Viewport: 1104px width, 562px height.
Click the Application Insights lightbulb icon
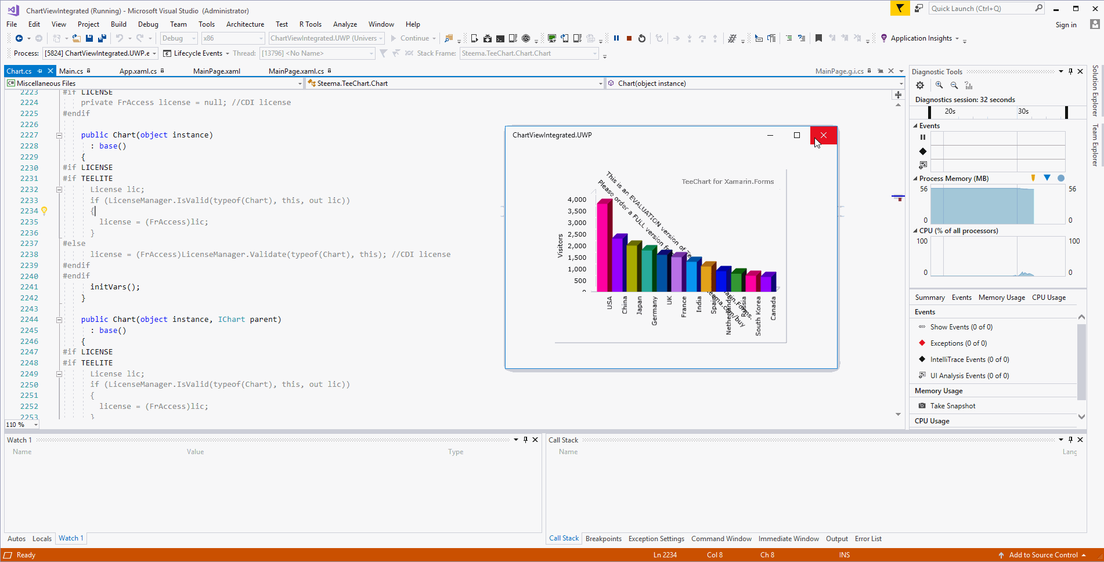tap(884, 38)
